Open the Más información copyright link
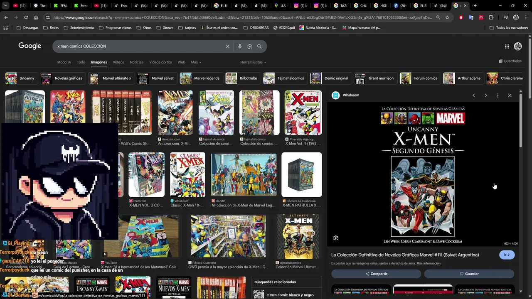Image resolution: width=532 pixels, height=299 pixels. [x=429, y=263]
